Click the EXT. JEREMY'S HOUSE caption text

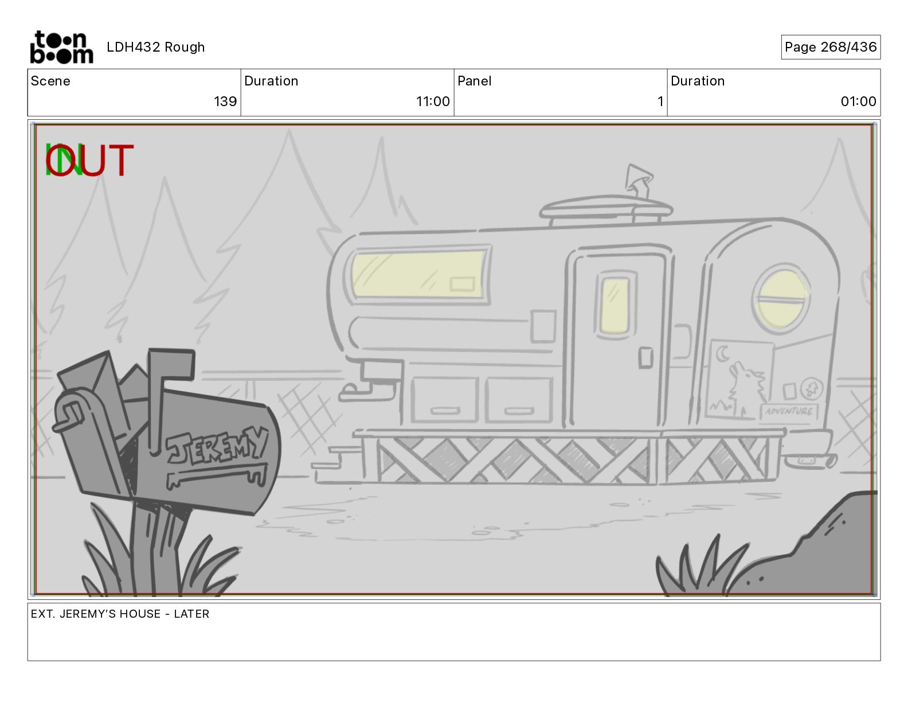[x=120, y=614]
